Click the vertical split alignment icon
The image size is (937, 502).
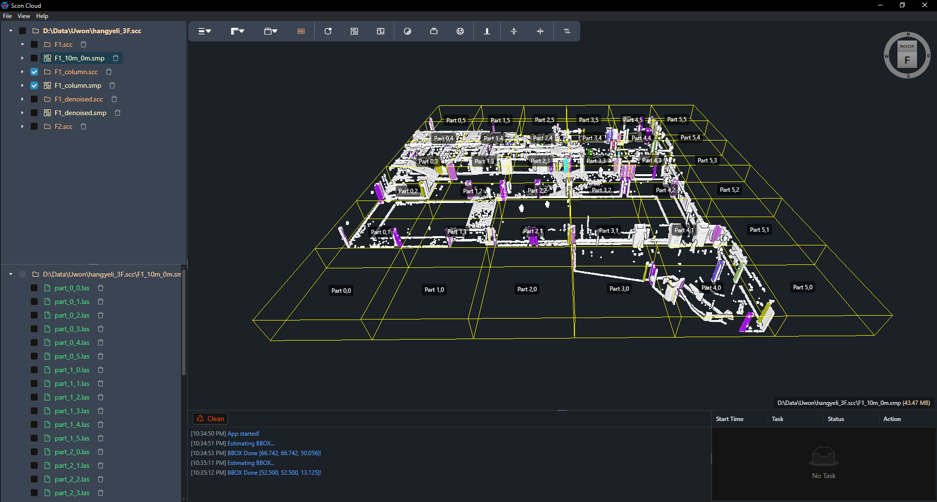click(540, 31)
